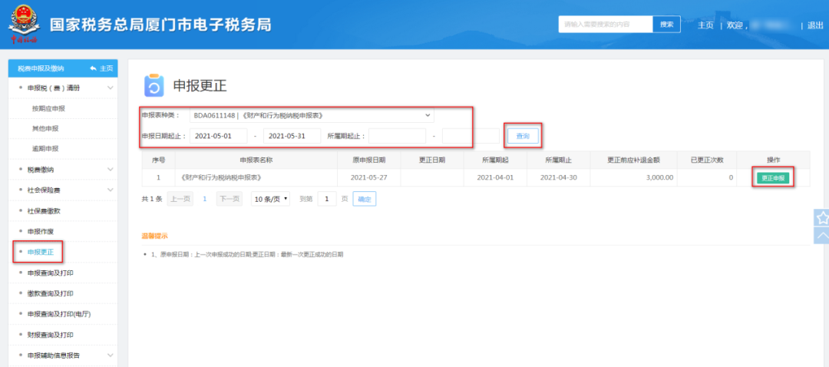
Task: Click the top search input box
Action: click(606, 25)
